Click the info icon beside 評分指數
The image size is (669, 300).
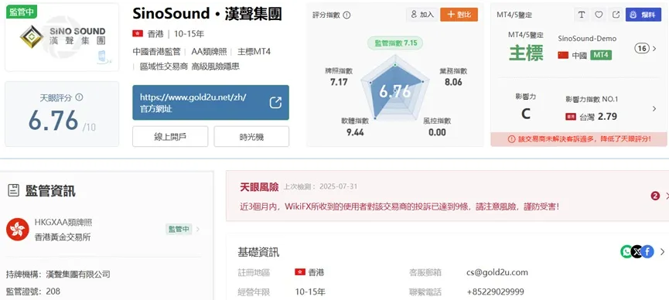346,15
